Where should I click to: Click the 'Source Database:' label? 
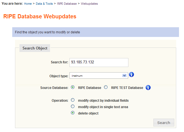click(54, 88)
